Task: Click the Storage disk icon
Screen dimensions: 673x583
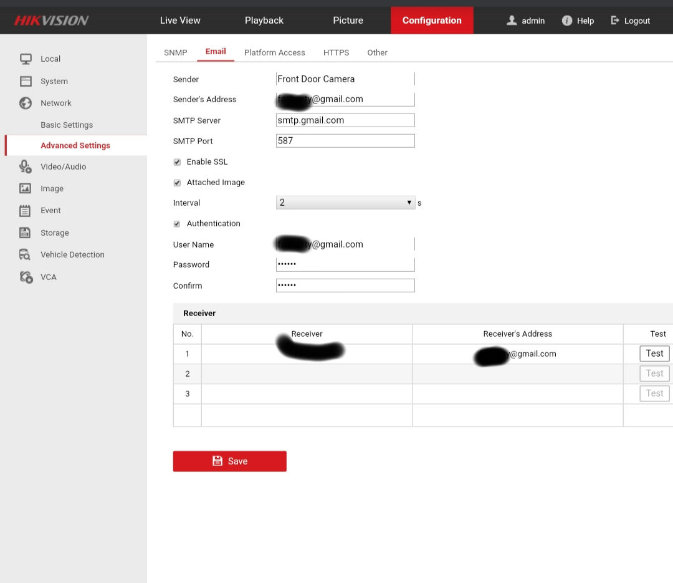Action: tap(26, 233)
